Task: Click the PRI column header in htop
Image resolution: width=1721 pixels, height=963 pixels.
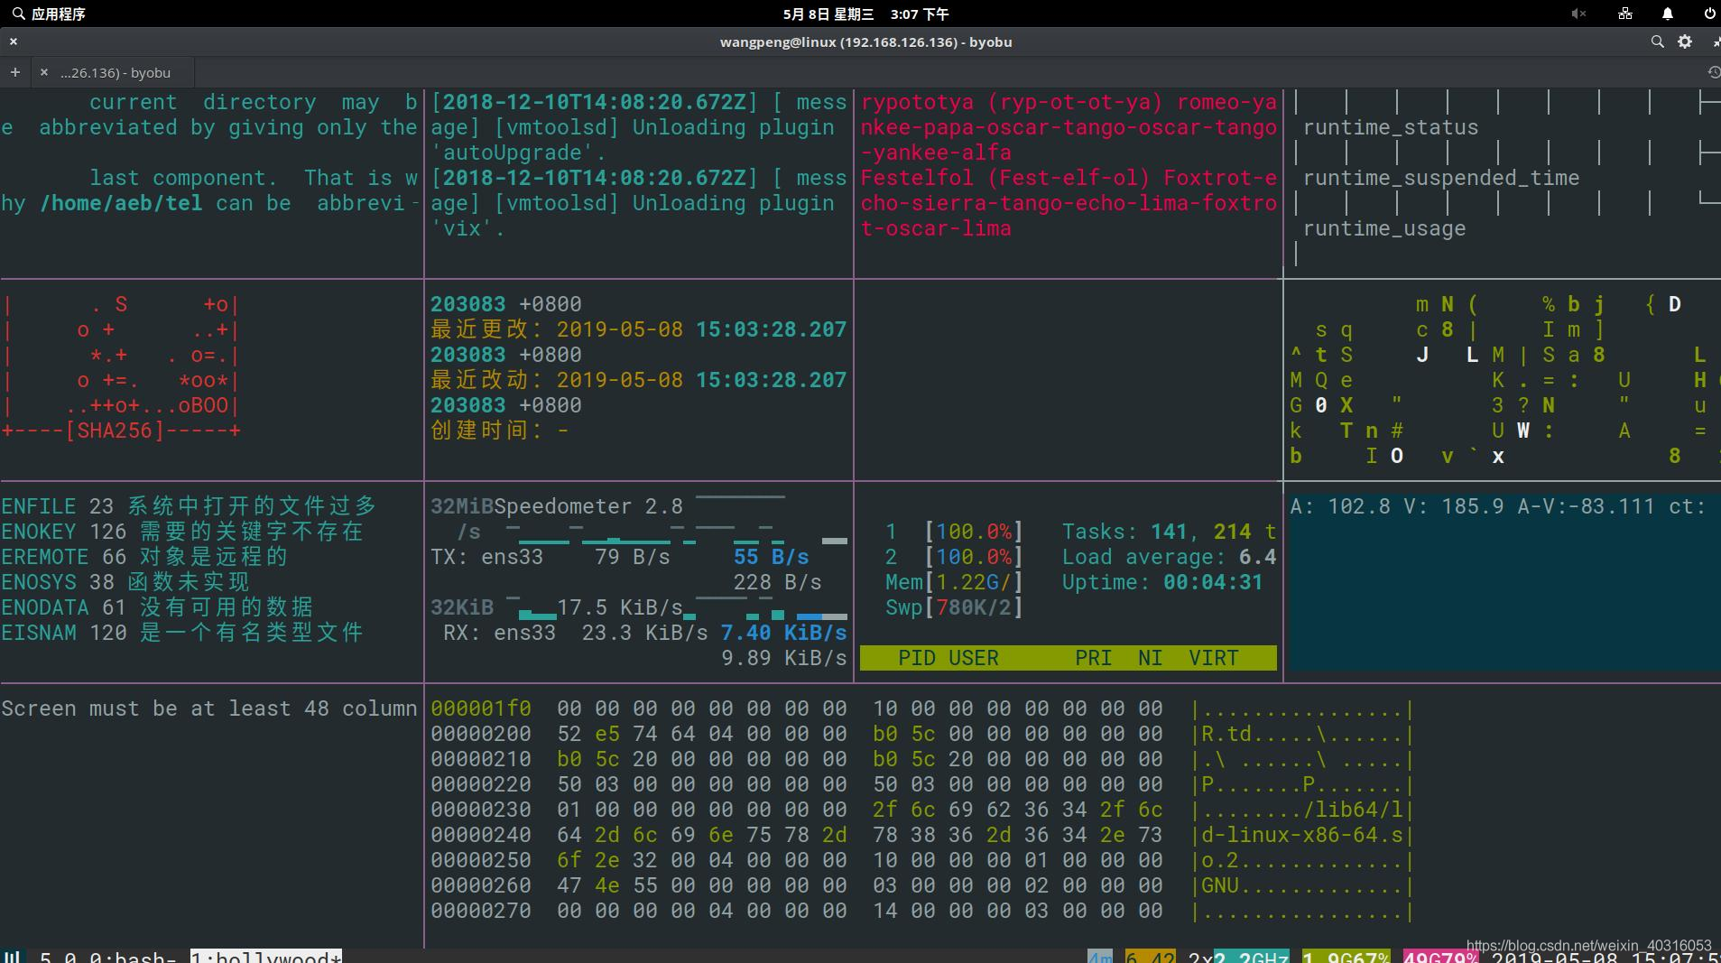Action: 1093,658
